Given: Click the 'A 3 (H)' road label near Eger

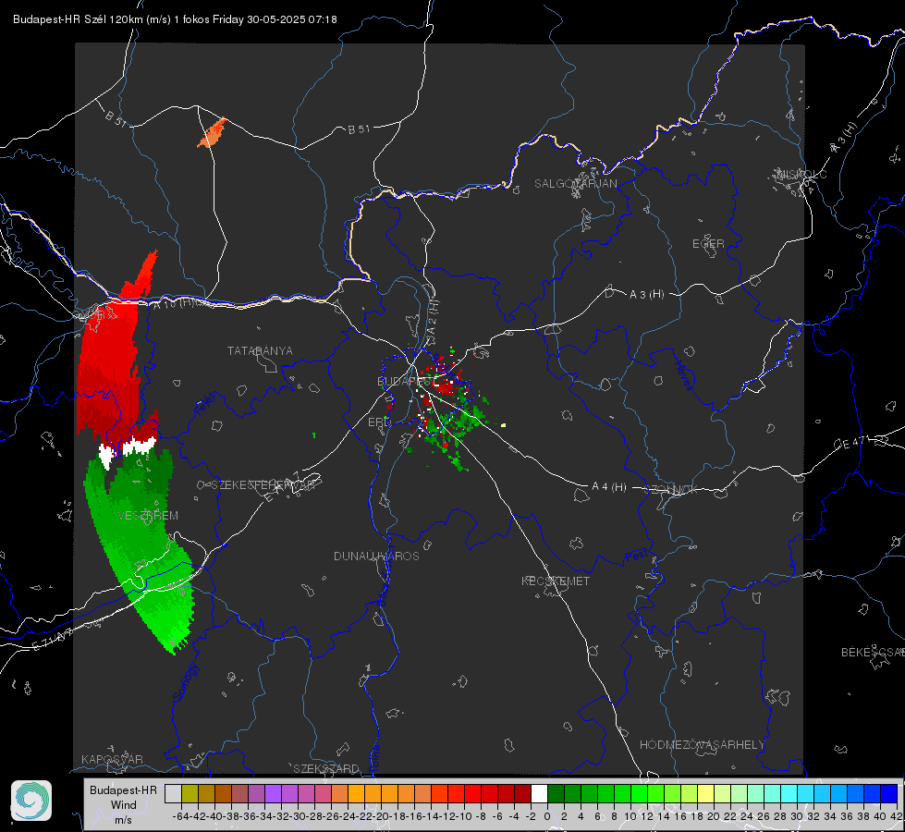Looking at the screenshot, I should point(646,295).
